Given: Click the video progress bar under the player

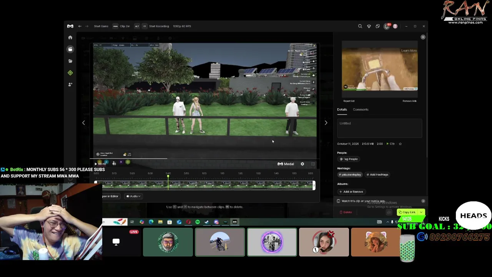Looking at the screenshot, I should point(205,158).
